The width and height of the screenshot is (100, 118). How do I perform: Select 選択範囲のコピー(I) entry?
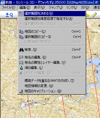(x=52, y=37)
